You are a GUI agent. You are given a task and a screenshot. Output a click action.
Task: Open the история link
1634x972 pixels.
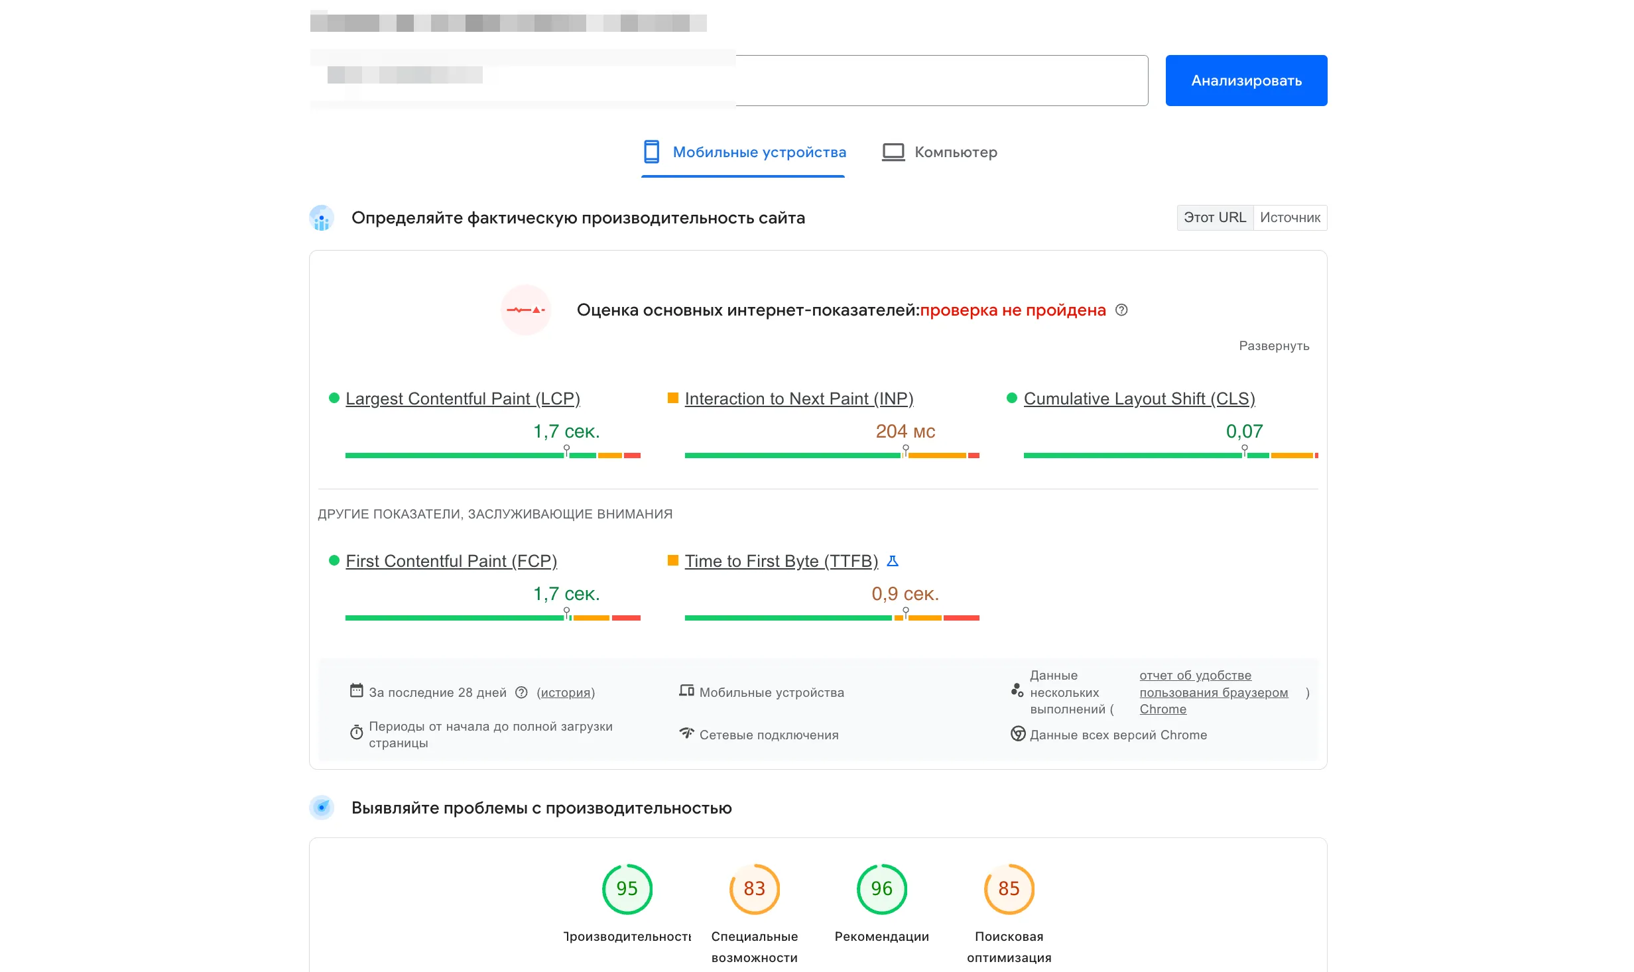(564, 692)
